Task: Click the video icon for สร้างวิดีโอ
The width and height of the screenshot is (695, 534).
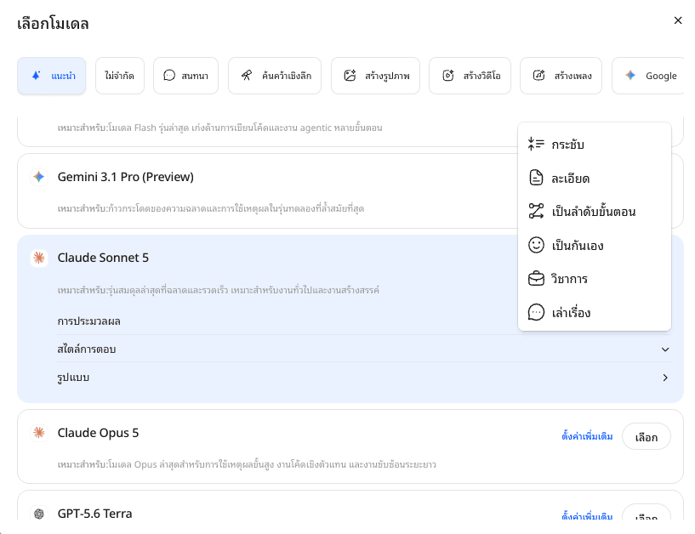Action: [448, 76]
